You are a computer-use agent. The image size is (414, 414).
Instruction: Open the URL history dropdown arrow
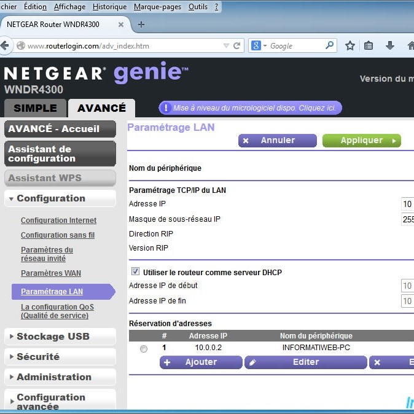226,46
